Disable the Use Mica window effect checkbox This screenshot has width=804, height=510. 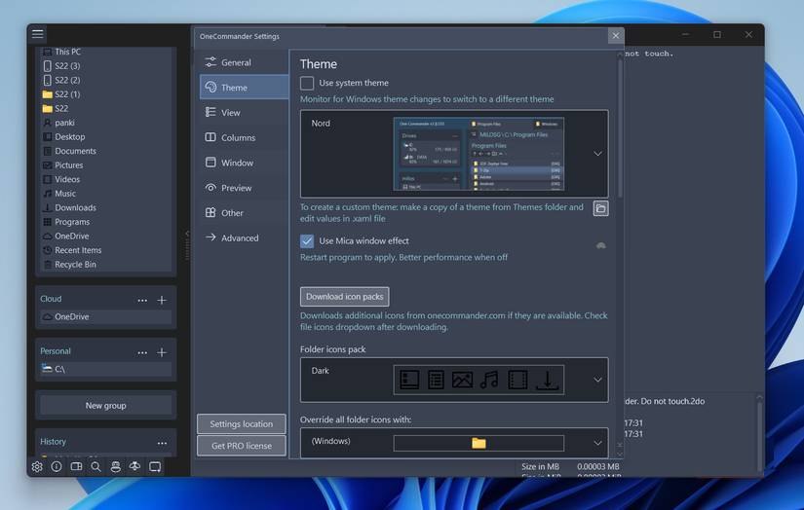(307, 241)
